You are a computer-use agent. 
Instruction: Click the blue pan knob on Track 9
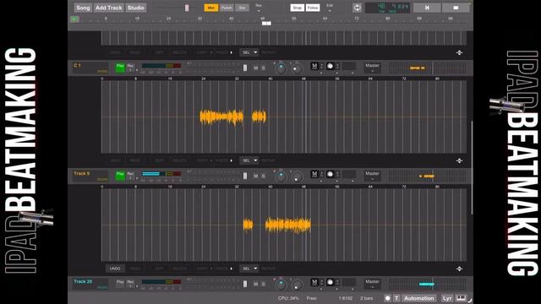[281, 176]
